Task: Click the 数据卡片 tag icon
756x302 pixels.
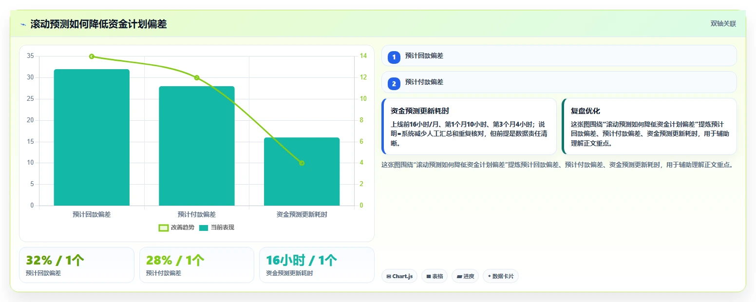Action: coord(489,276)
